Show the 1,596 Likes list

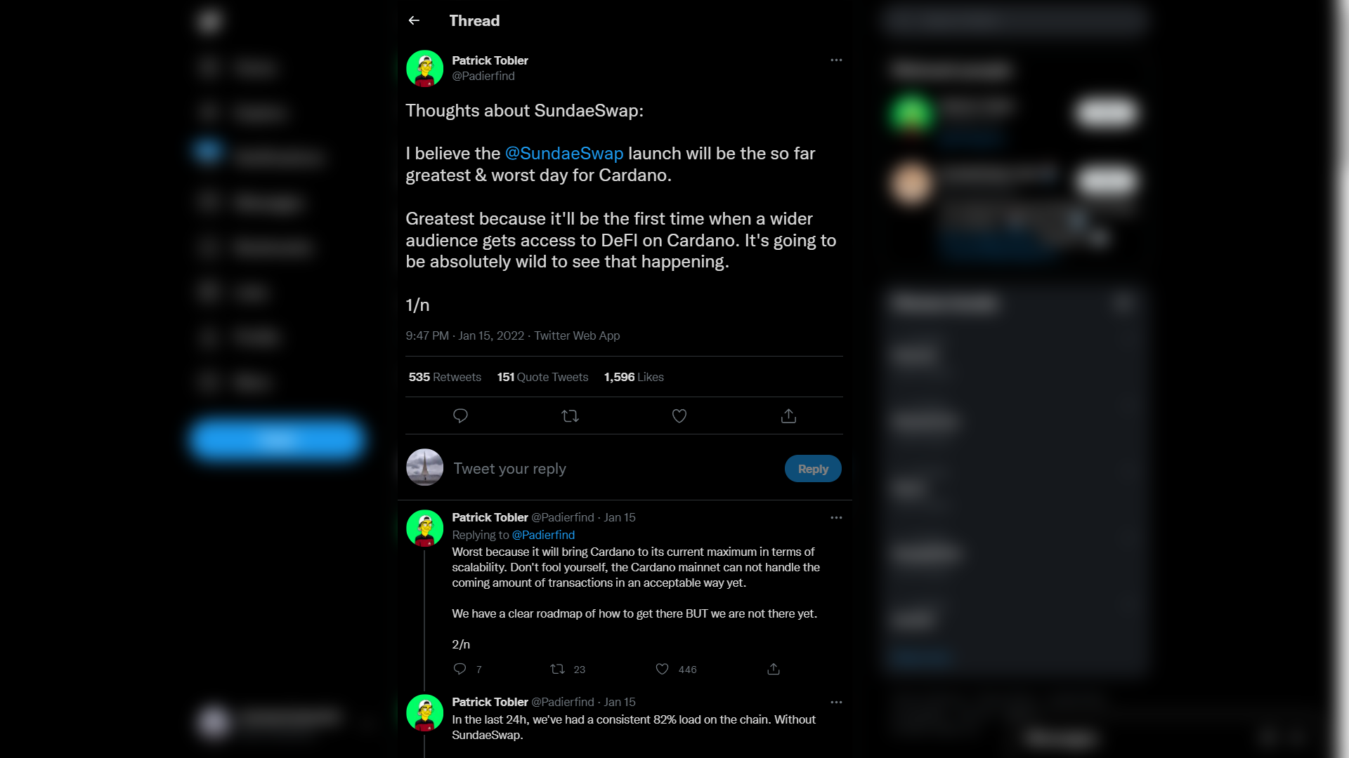pyautogui.click(x=634, y=377)
